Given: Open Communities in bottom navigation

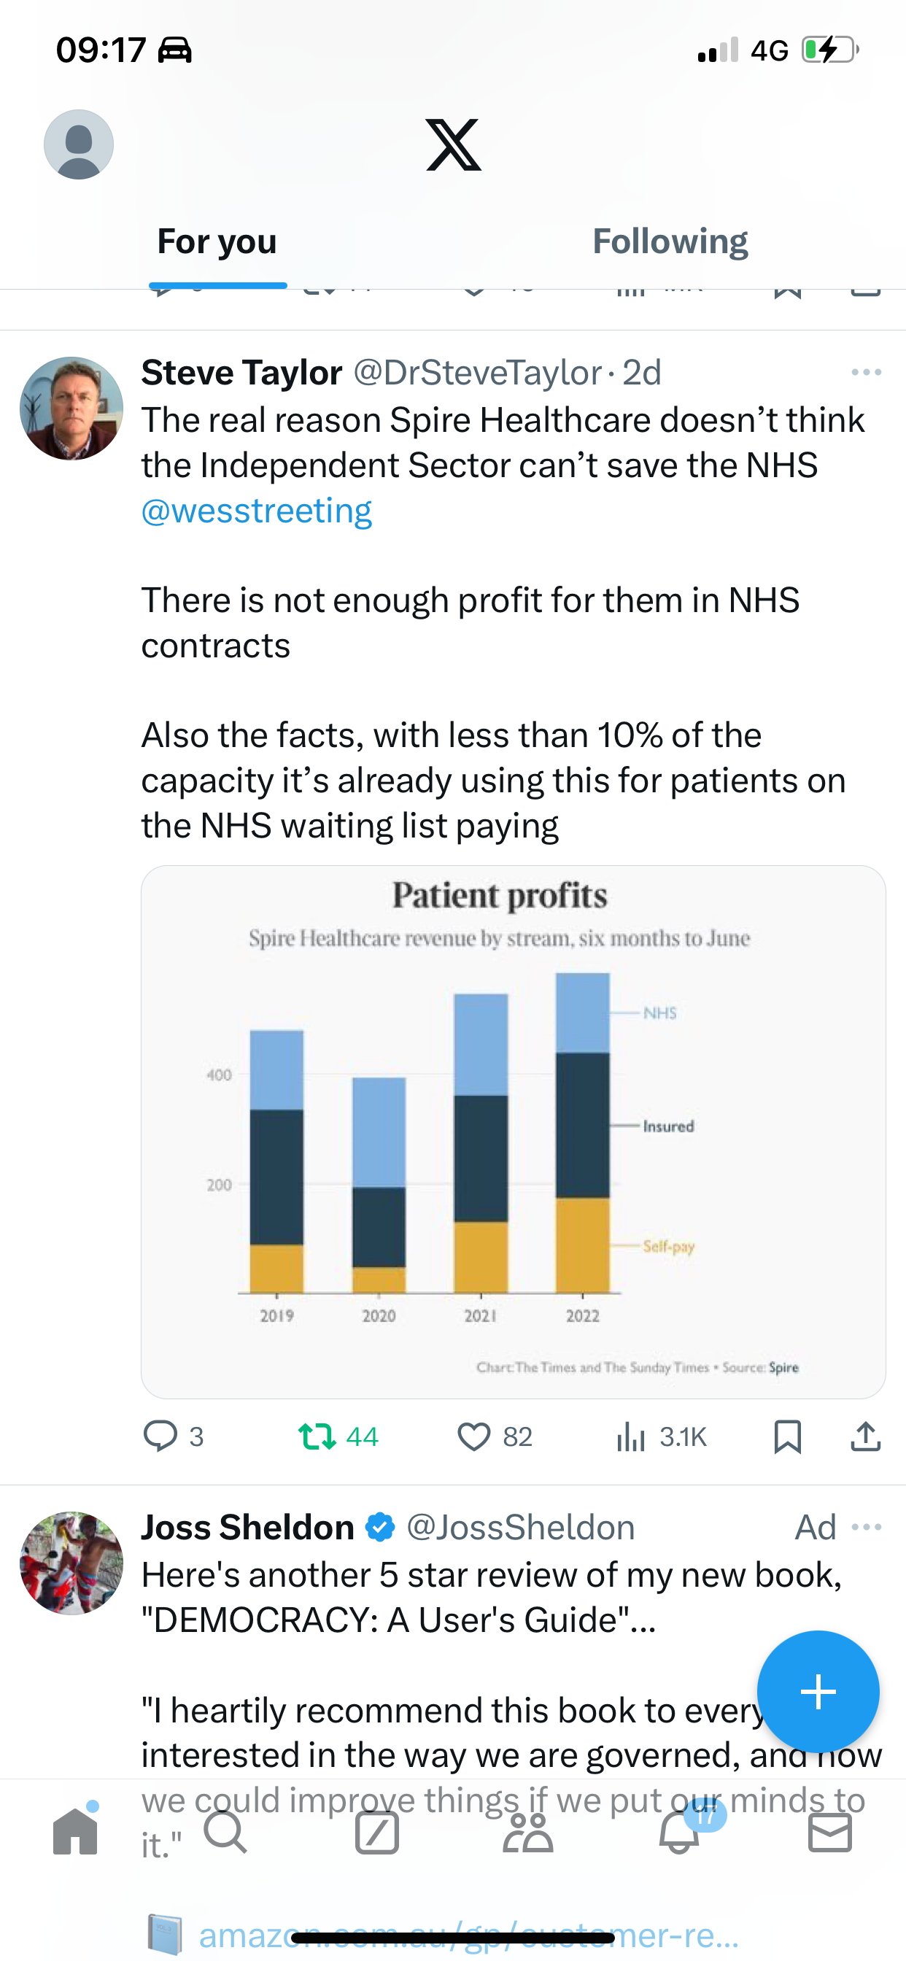Looking at the screenshot, I should click(x=527, y=1833).
